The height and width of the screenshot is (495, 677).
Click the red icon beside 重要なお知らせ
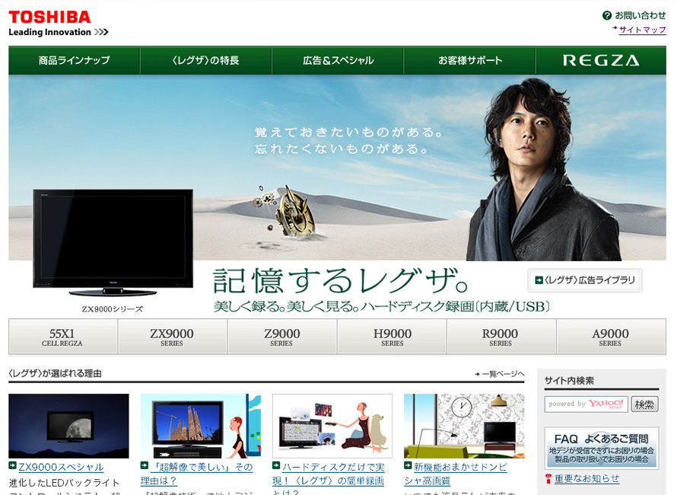pos(548,479)
